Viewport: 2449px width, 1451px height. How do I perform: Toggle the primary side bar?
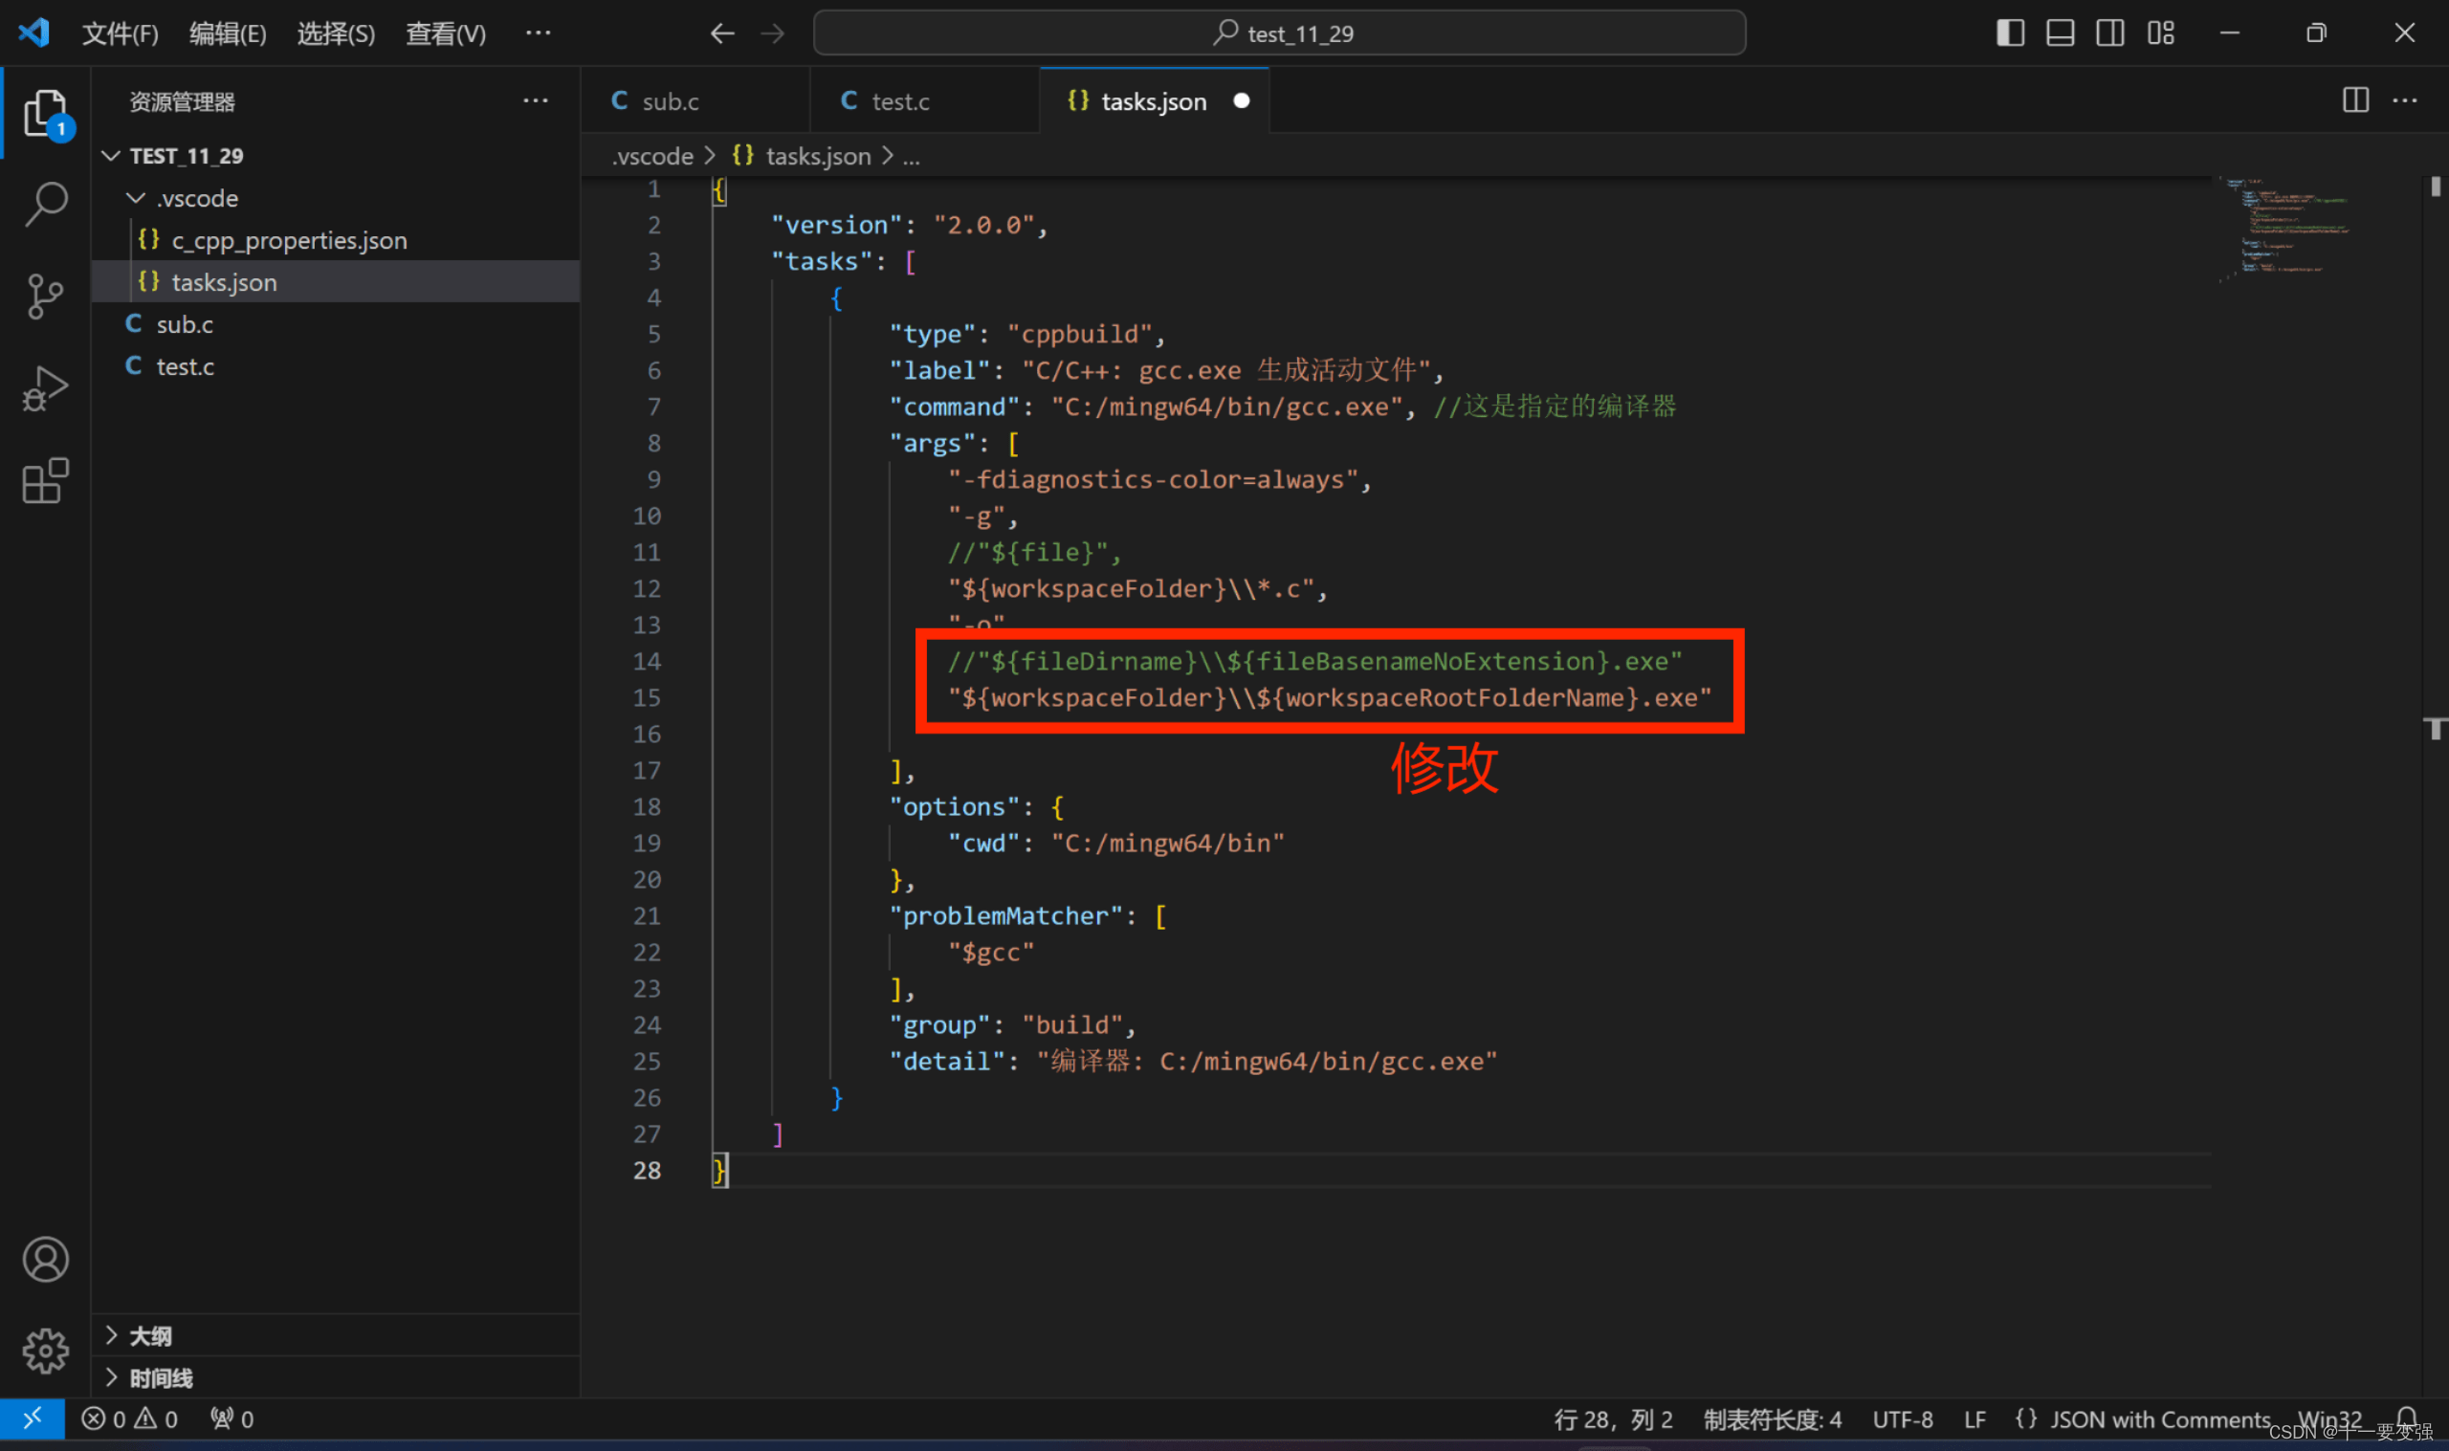pyautogui.click(x=2010, y=33)
